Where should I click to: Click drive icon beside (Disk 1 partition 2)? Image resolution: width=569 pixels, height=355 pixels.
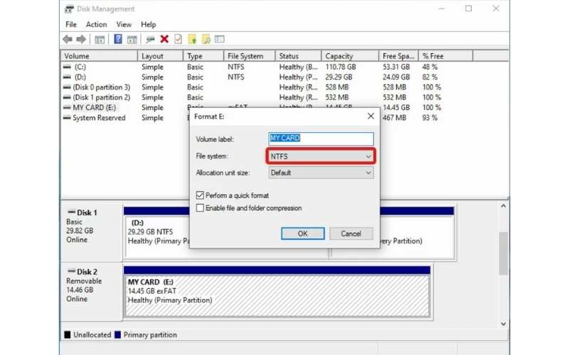coord(67,97)
